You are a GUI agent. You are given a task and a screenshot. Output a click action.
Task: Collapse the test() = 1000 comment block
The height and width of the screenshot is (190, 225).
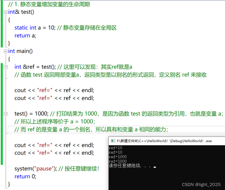coord(6,114)
